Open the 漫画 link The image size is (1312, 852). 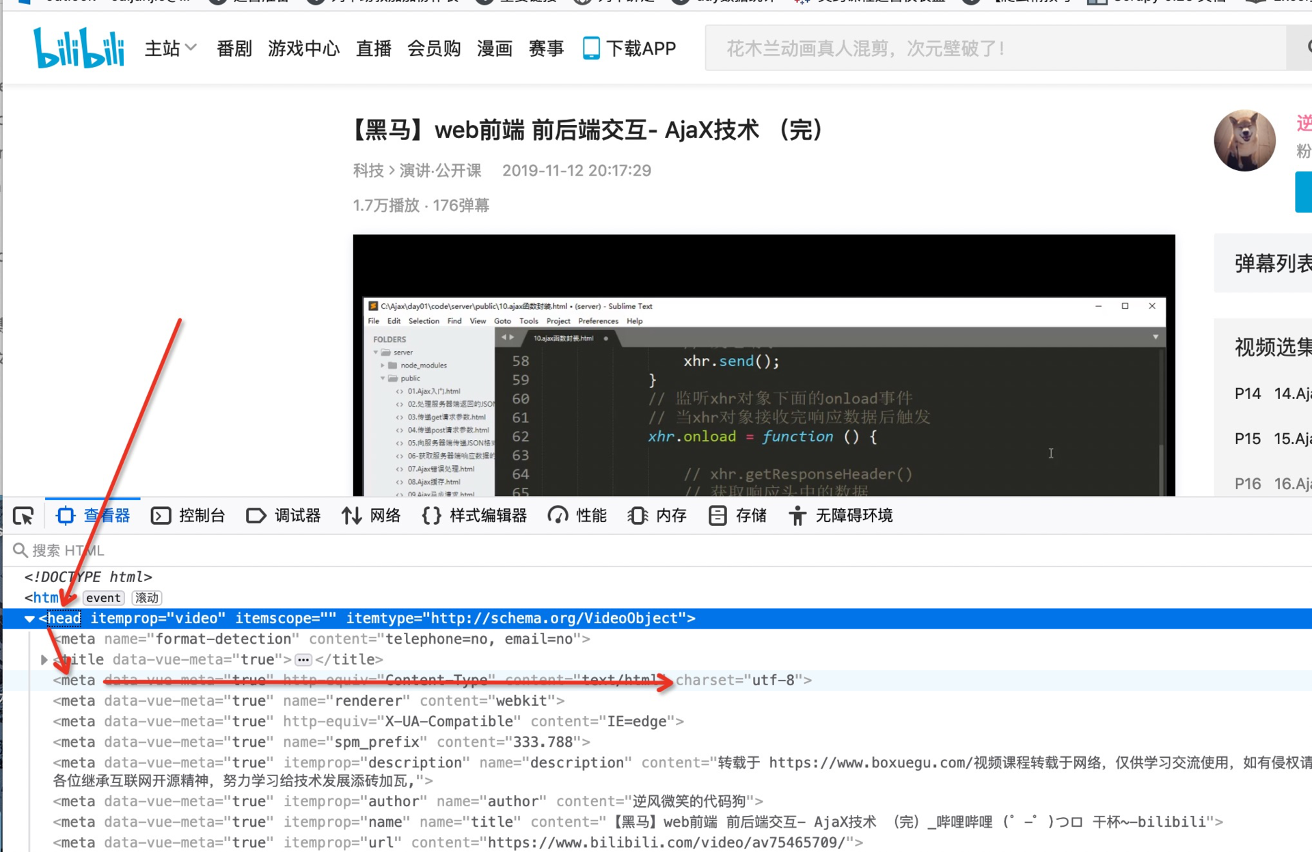point(494,48)
